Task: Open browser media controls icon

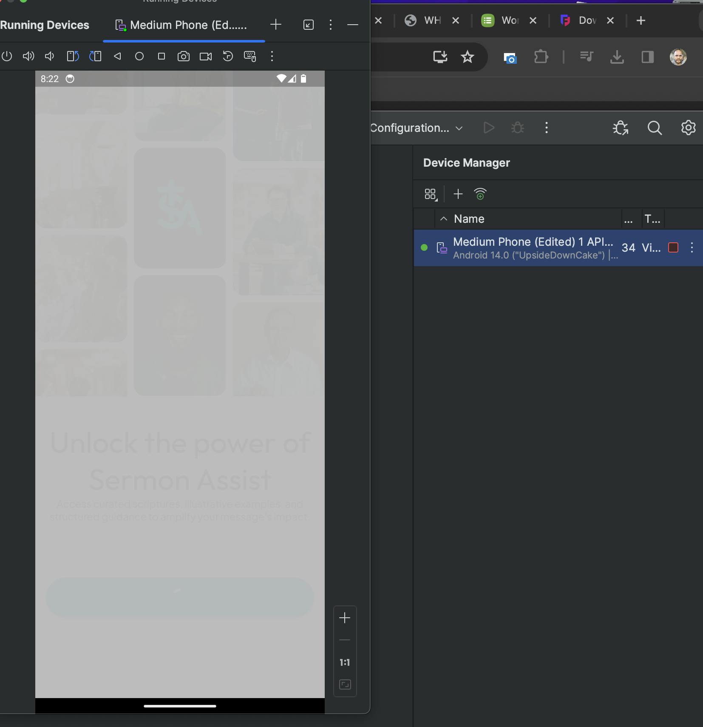Action: tap(587, 57)
